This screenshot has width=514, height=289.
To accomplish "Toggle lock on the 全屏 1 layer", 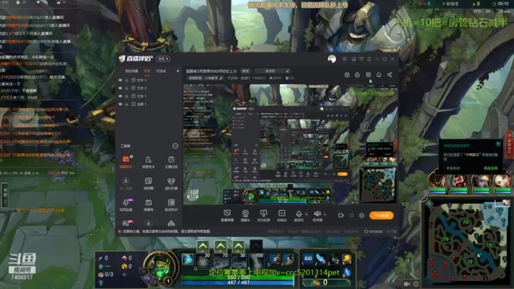I will click(127, 104).
